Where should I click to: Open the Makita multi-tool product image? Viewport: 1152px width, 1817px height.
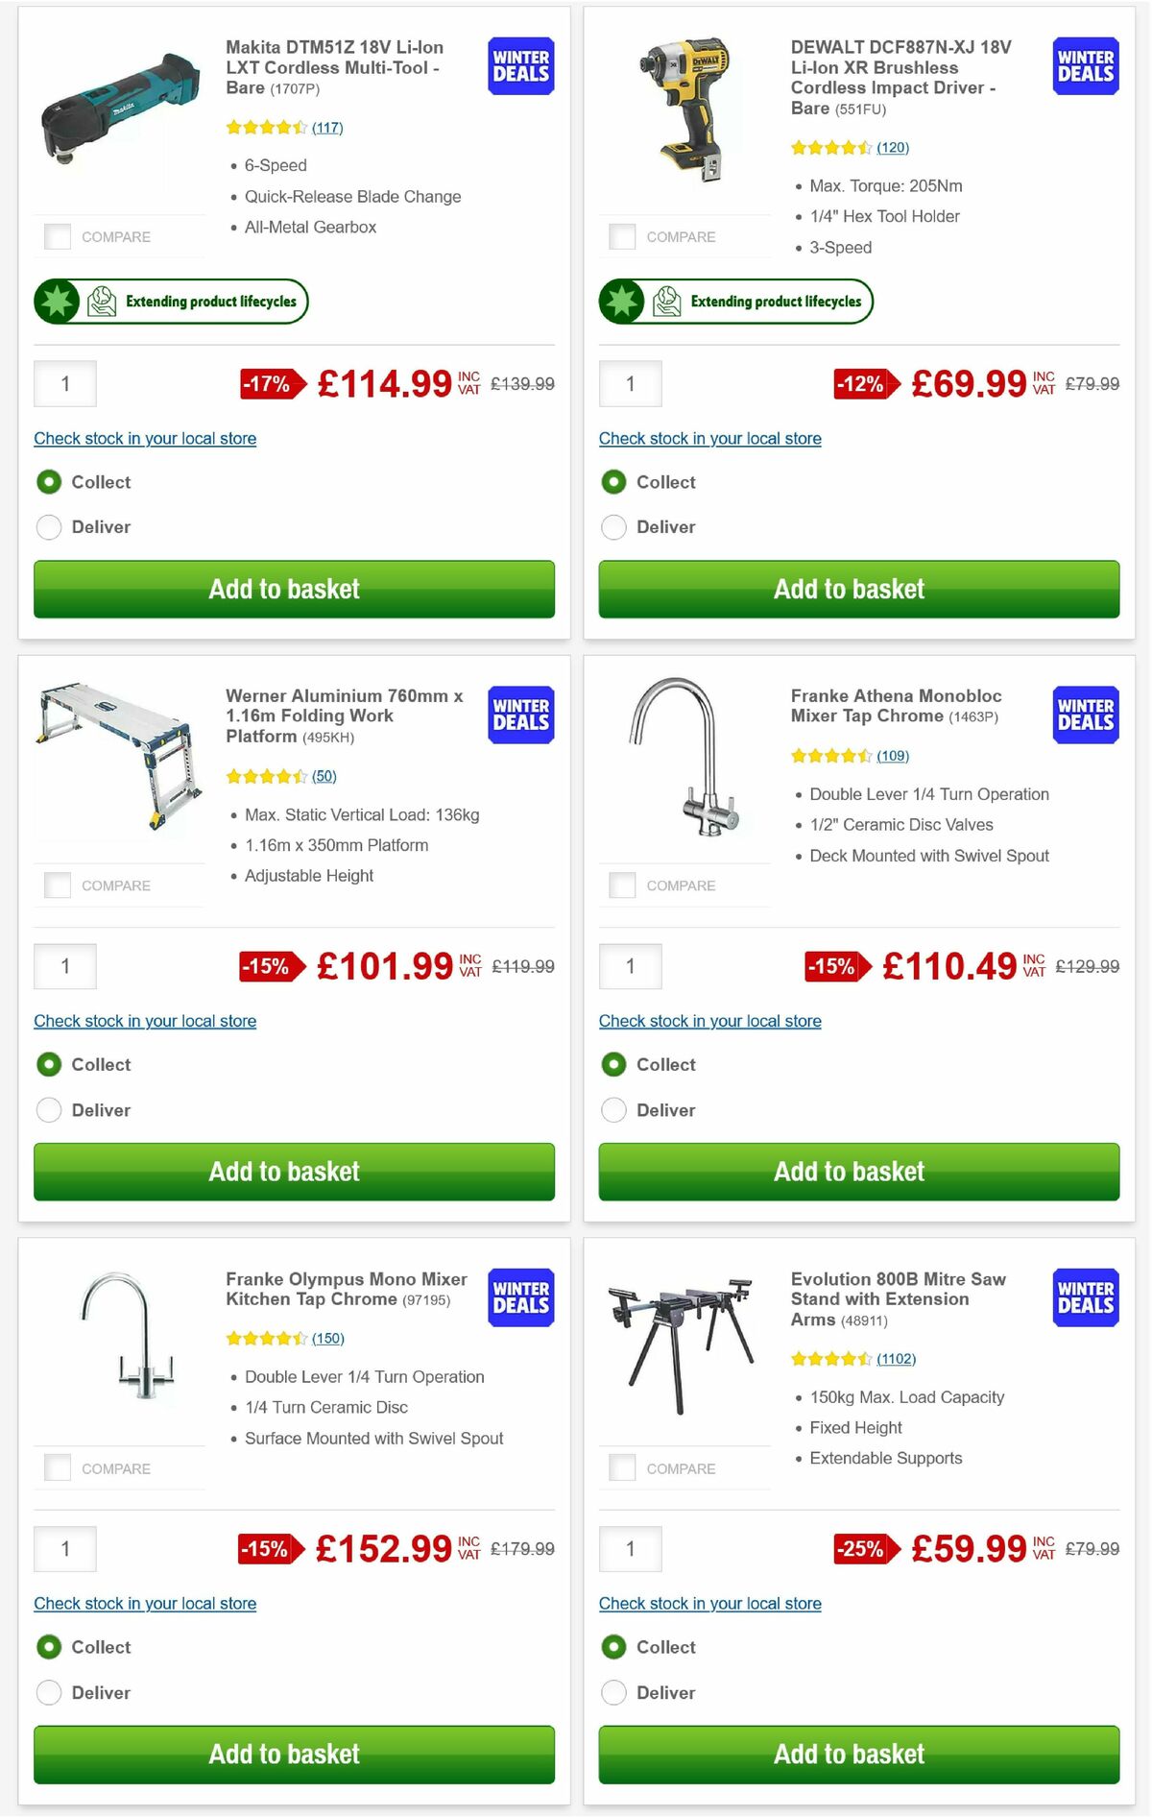pos(118,106)
